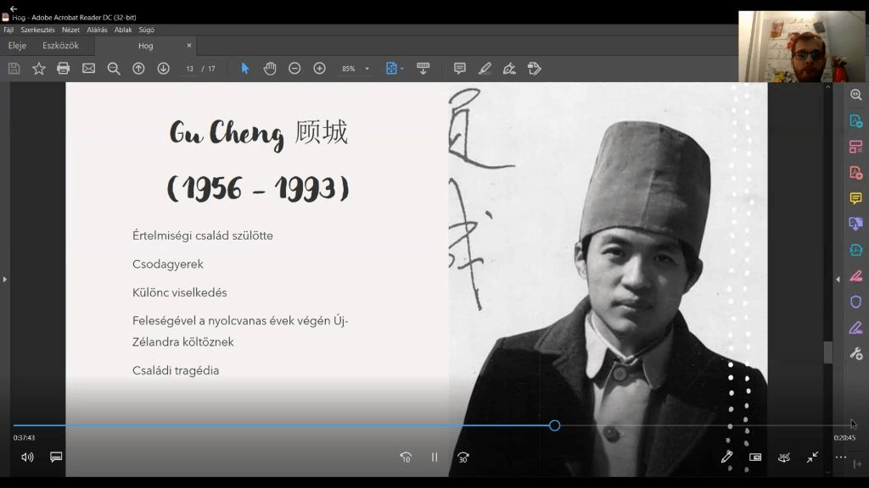Screen dimensions: 869x488
Task: Switch to the Eleje tab
Action: pos(17,46)
